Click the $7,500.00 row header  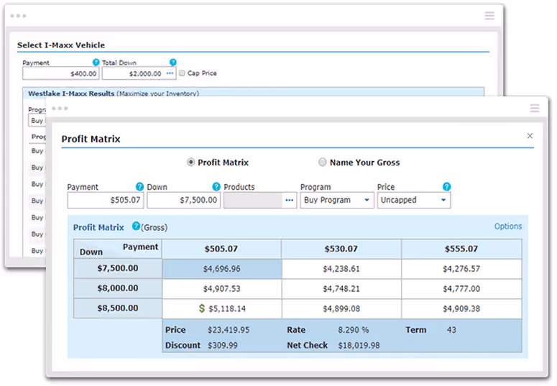(118, 268)
